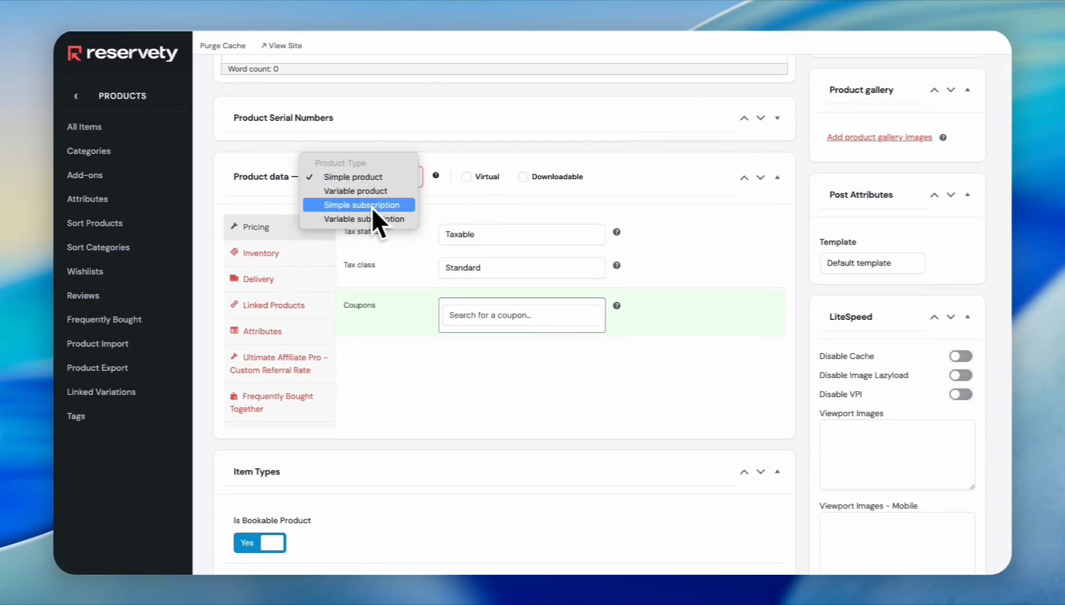The height and width of the screenshot is (605, 1065).
Task: Toggle the Is Bookable Product switch
Action: [260, 543]
